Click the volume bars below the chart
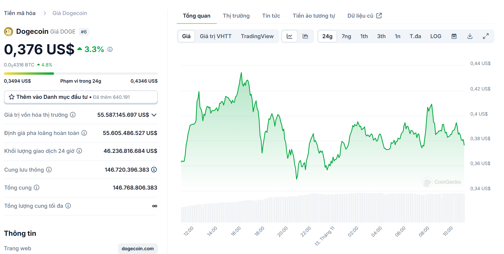 coord(323,208)
